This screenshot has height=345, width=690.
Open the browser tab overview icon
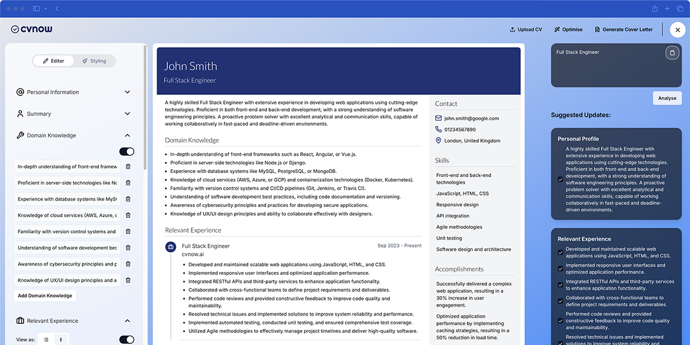(680, 9)
